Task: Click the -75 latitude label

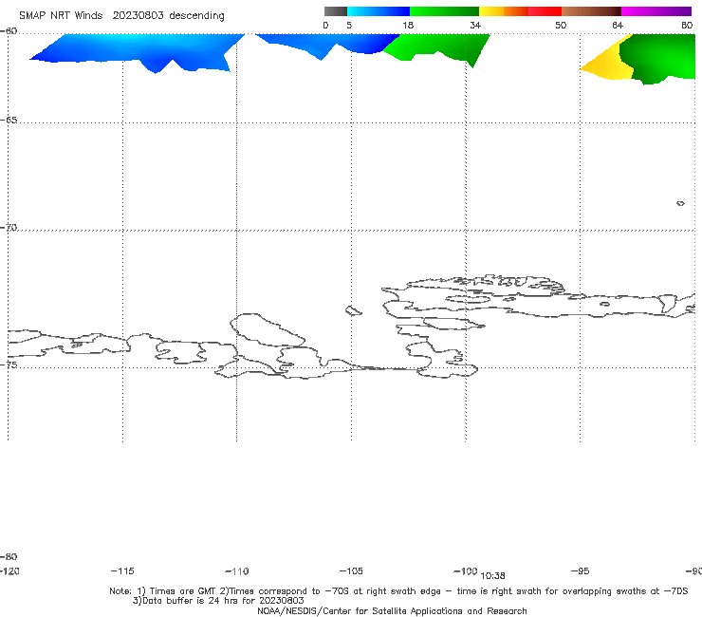Action: pyautogui.click(x=9, y=365)
